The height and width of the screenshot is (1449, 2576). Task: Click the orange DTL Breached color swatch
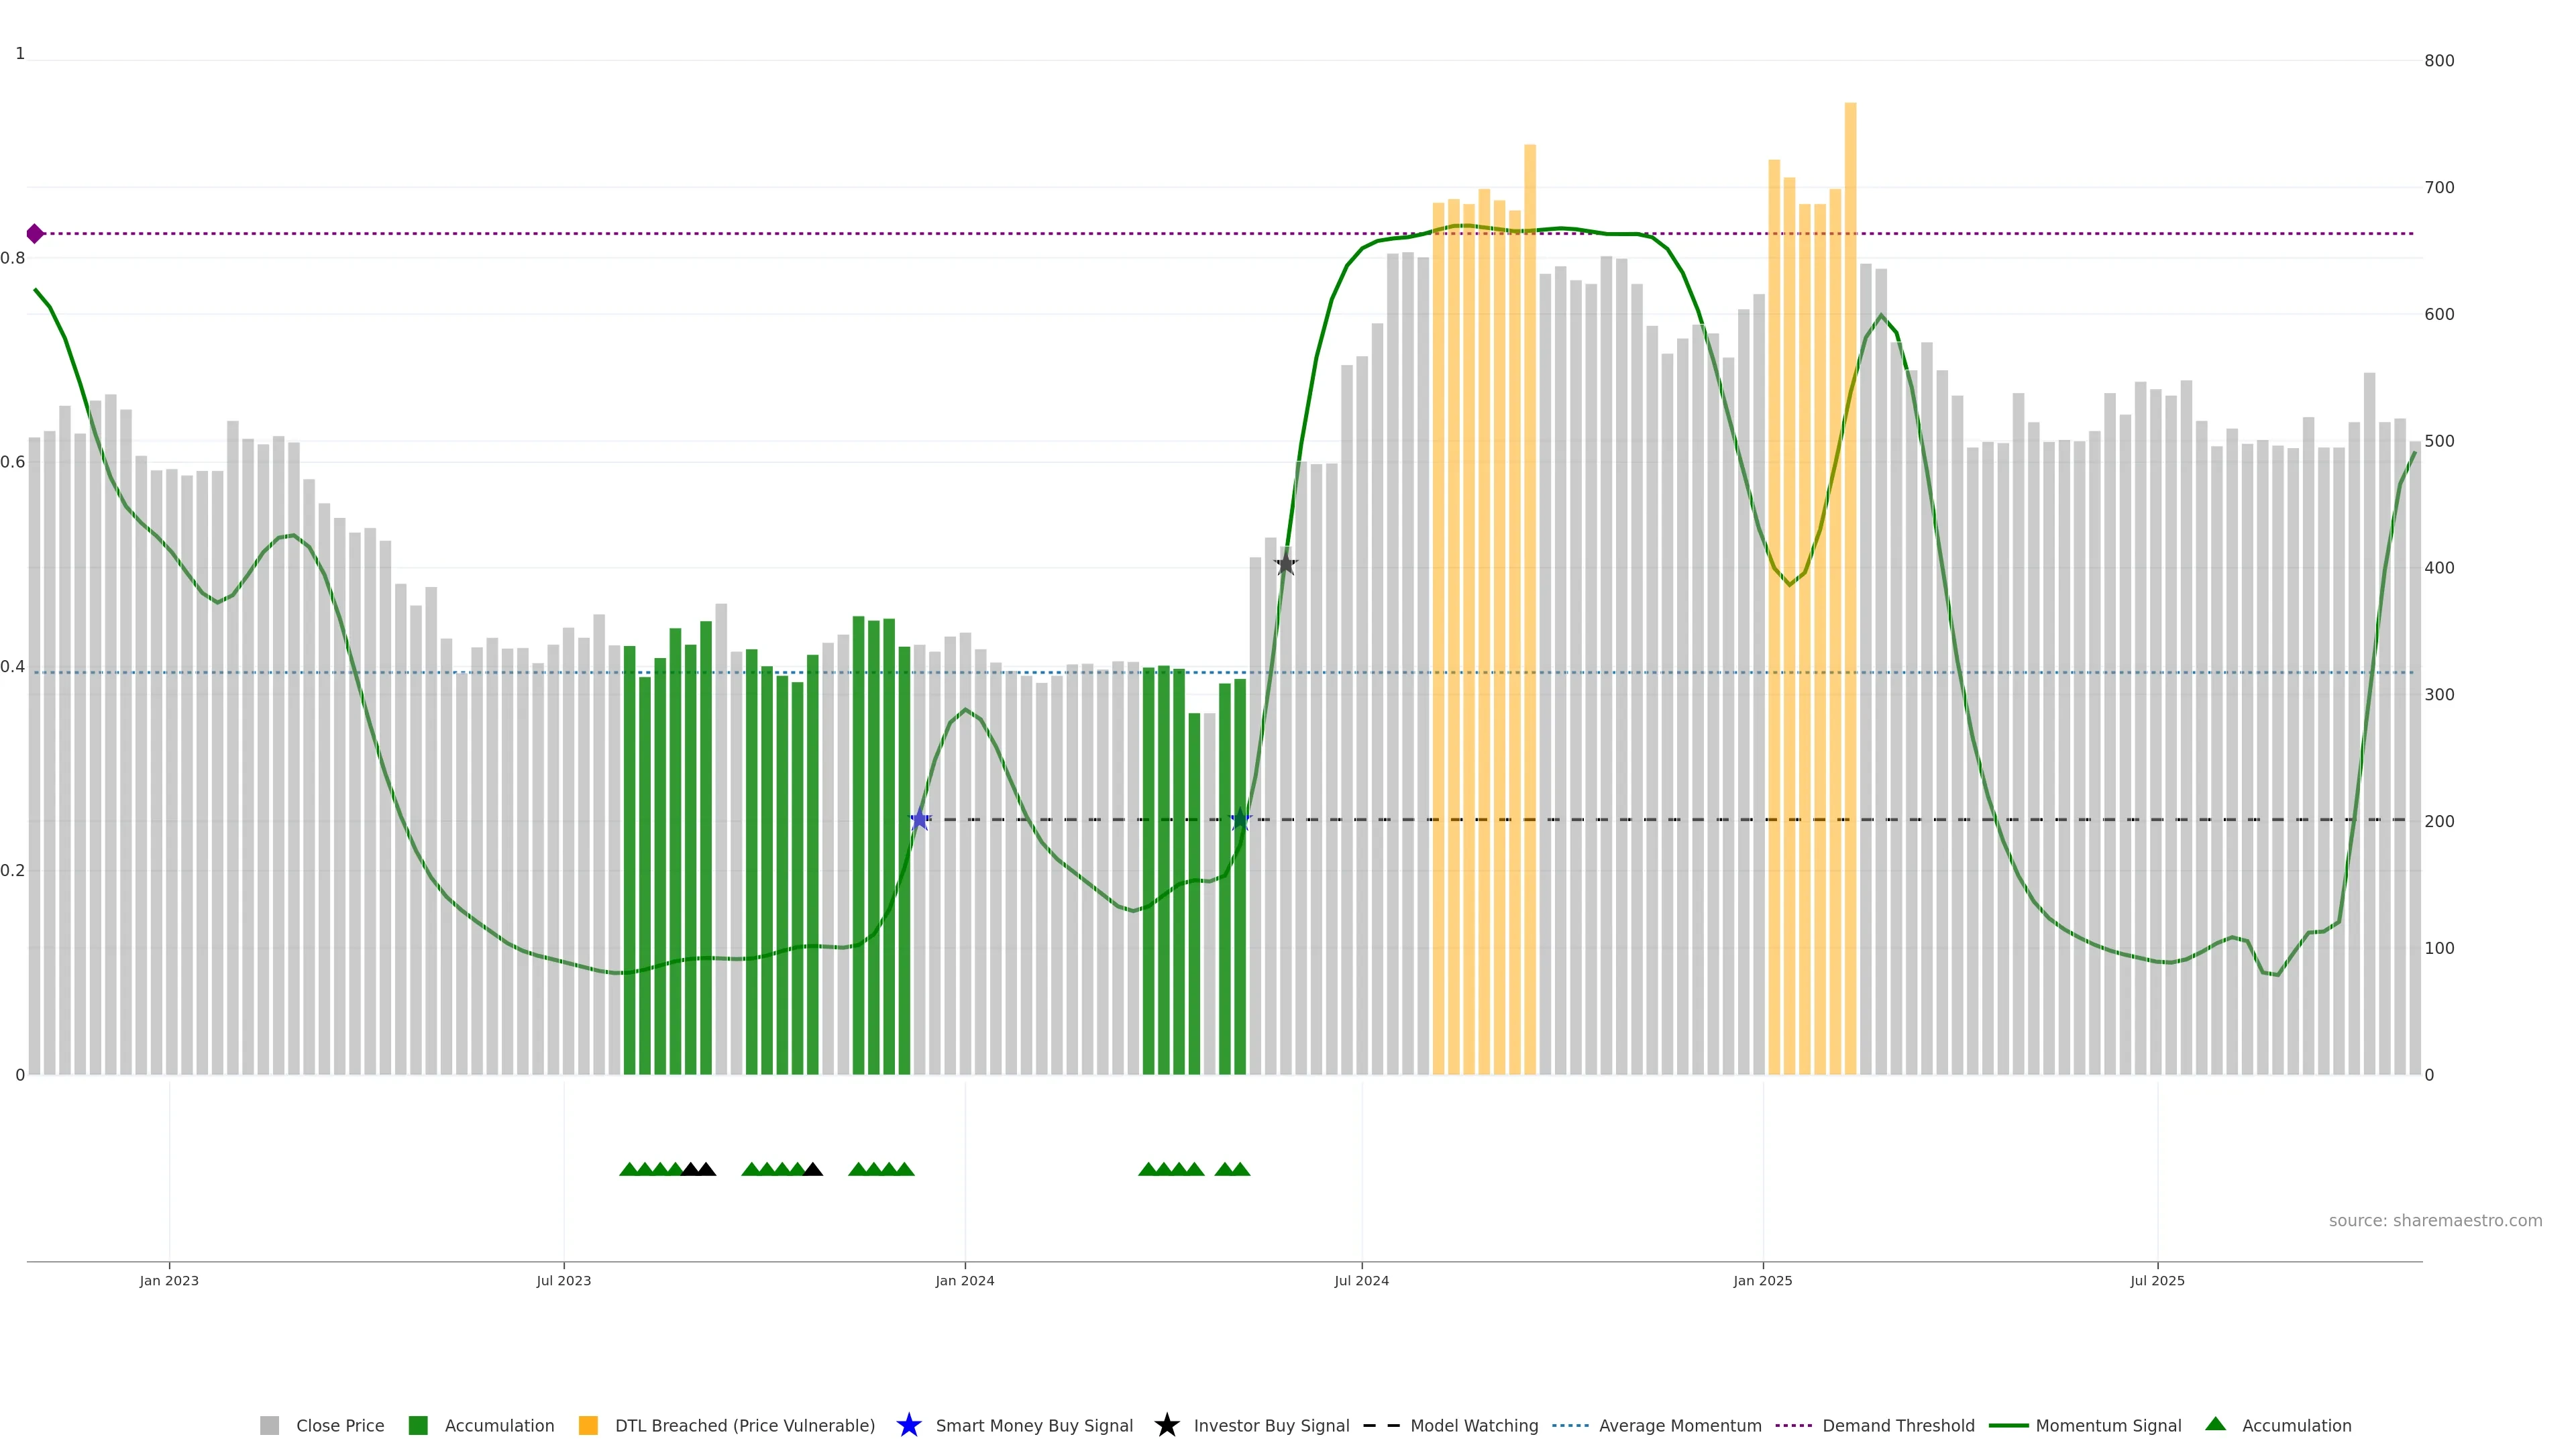(x=588, y=1425)
